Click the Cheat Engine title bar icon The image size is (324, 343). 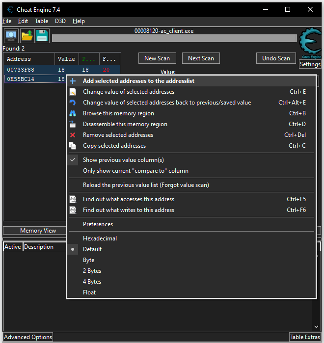[x=10, y=10]
